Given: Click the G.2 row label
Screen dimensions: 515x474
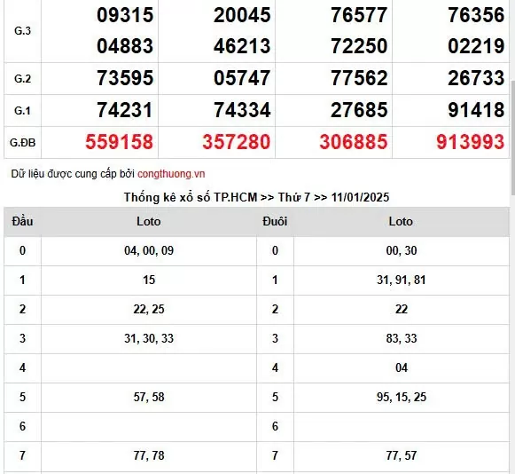Looking at the screenshot, I should point(23,79).
